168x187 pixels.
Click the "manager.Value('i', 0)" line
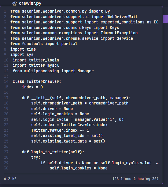[77, 119]
